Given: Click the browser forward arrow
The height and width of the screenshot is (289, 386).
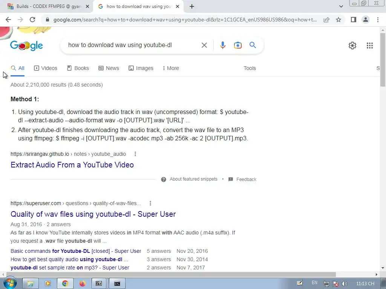Looking at the screenshot, I should tap(20, 20).
